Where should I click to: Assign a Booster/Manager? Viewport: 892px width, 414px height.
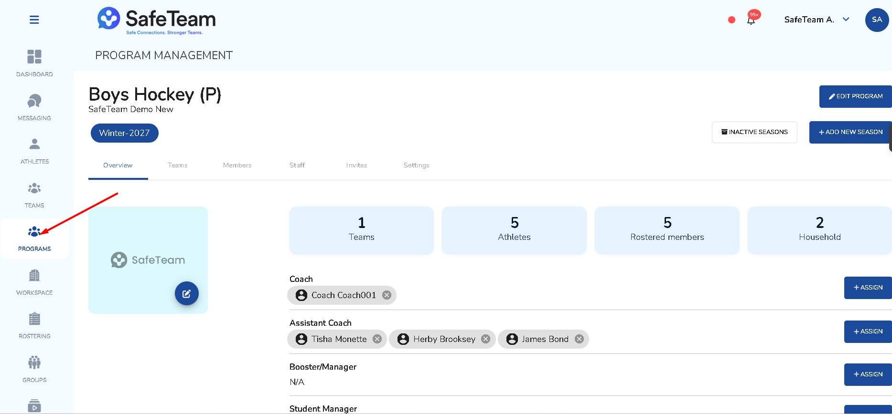click(868, 374)
